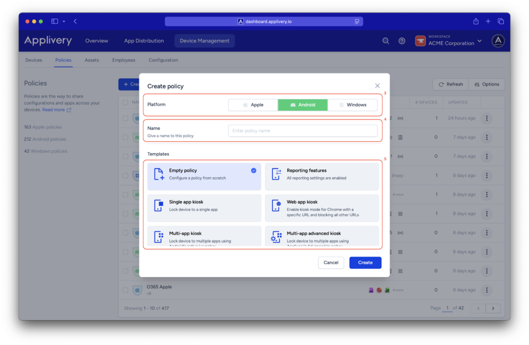The height and width of the screenshot is (345, 529).
Task: Close the Create policy dialog
Action: click(377, 86)
